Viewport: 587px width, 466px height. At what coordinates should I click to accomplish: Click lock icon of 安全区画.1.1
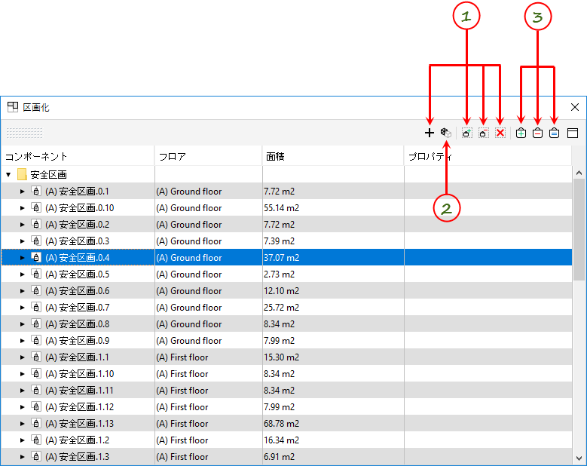pyautogui.click(x=36, y=357)
